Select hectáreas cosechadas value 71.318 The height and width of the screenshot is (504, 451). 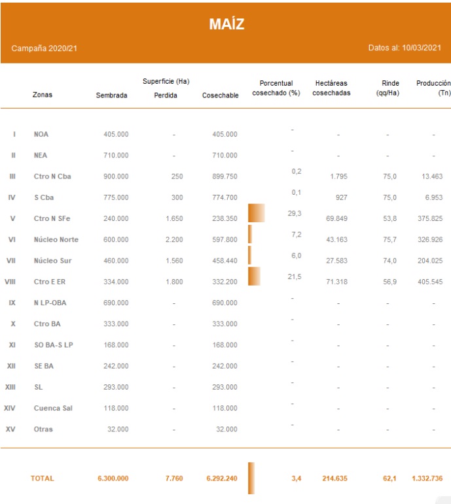pos(336,282)
